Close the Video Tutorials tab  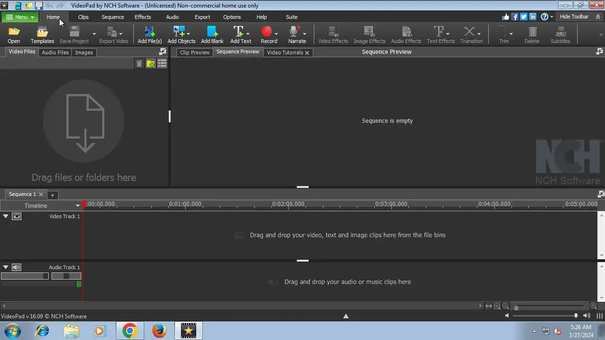pos(307,53)
